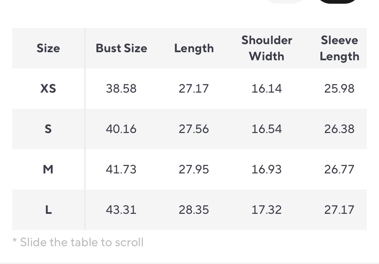Image resolution: width=379 pixels, height=264 pixels.
Task: Pick the L size row label
Action: pyautogui.click(x=48, y=210)
